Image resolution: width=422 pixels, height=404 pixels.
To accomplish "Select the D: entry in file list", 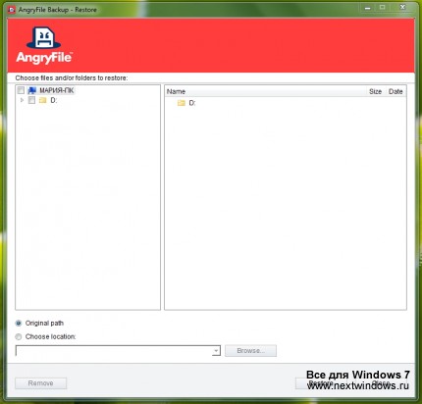I will [x=191, y=103].
